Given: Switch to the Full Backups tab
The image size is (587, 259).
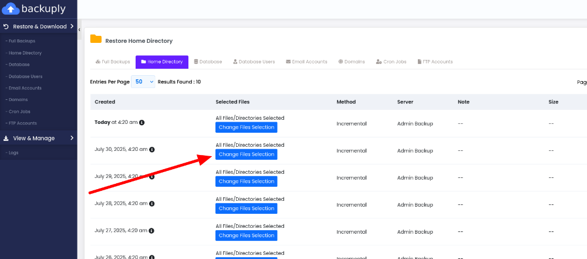Looking at the screenshot, I should [x=113, y=62].
